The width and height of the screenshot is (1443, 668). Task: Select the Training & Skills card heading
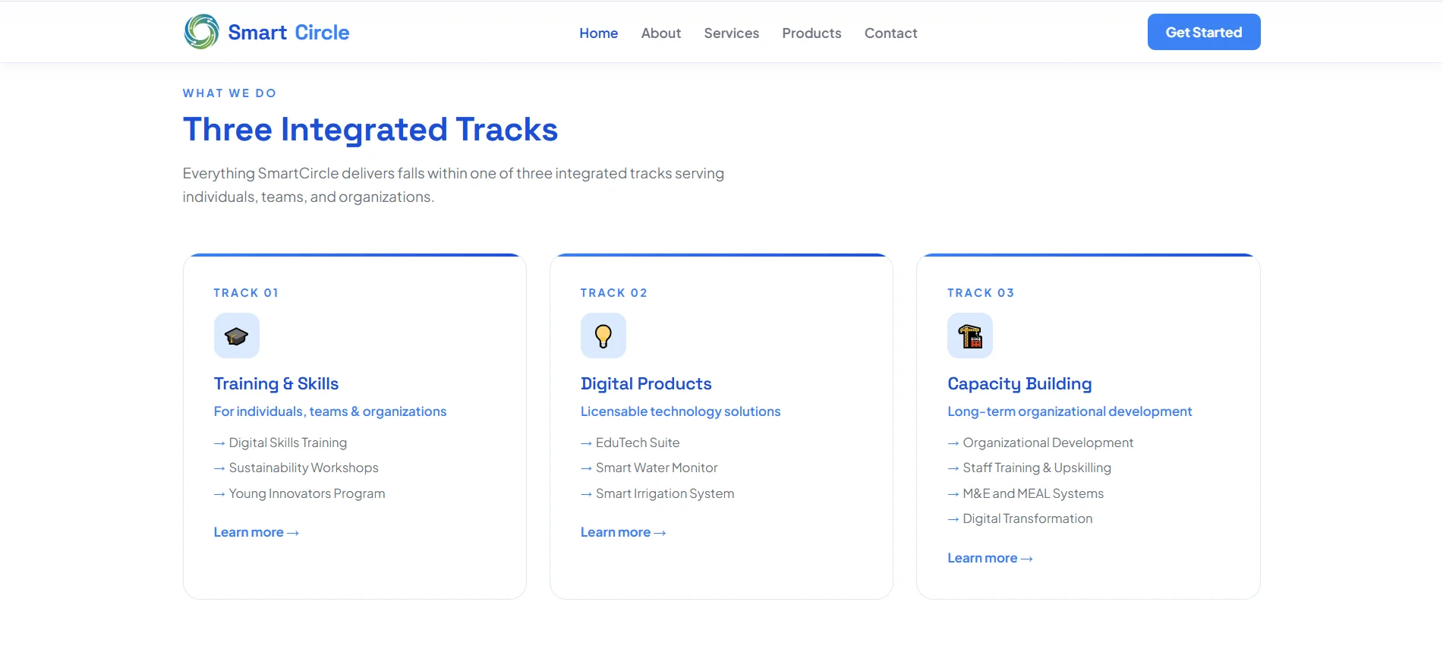(x=276, y=383)
